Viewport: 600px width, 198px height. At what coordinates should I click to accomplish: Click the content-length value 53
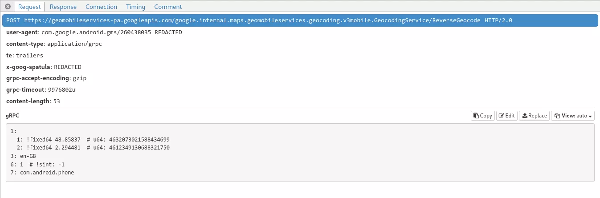pyautogui.click(x=56, y=101)
